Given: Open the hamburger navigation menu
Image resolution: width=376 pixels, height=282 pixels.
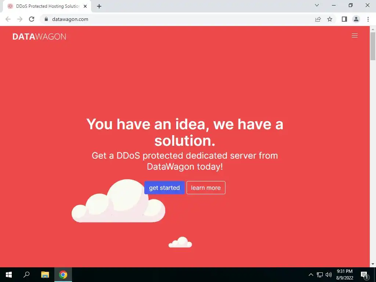Looking at the screenshot, I should [x=354, y=36].
